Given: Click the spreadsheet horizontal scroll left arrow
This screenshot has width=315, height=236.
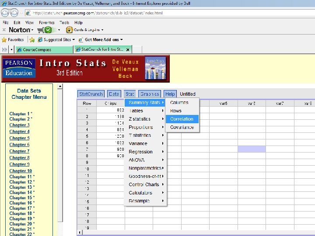Looking at the screenshot, I should click(80, 233).
